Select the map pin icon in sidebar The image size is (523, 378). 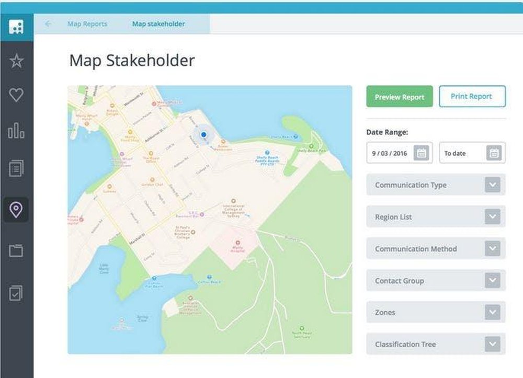pos(16,210)
